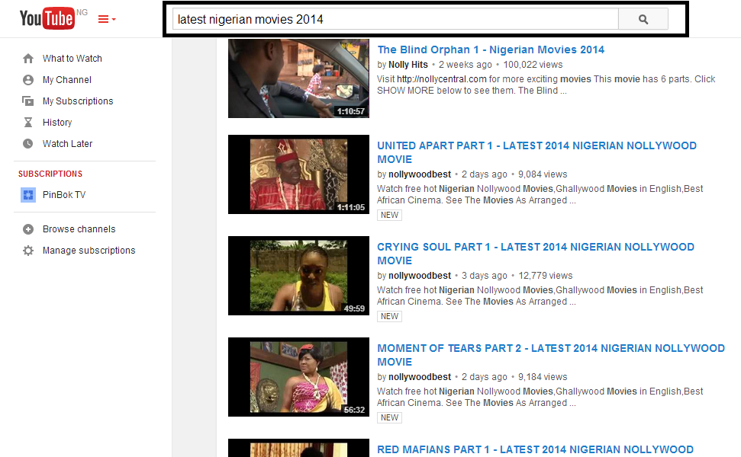Focus the search box with the query text
The image size is (741, 457).
click(395, 19)
